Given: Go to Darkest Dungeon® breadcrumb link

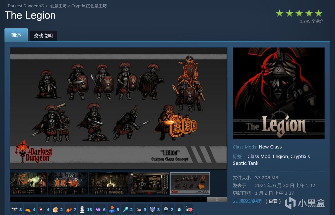Looking at the screenshot, I should (x=26, y=6).
